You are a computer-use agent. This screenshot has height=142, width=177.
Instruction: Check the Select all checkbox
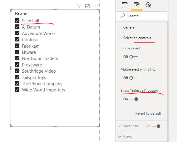(x=17, y=21)
